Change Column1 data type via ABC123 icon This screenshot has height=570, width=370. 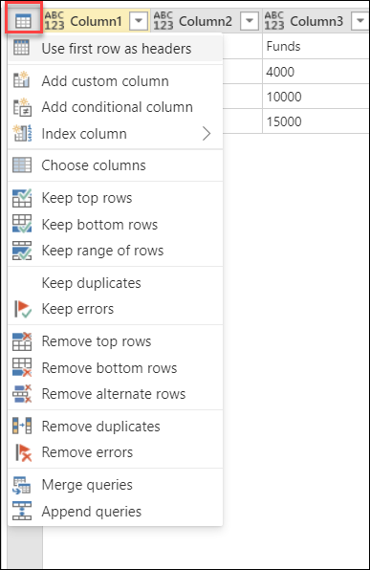tap(54, 21)
